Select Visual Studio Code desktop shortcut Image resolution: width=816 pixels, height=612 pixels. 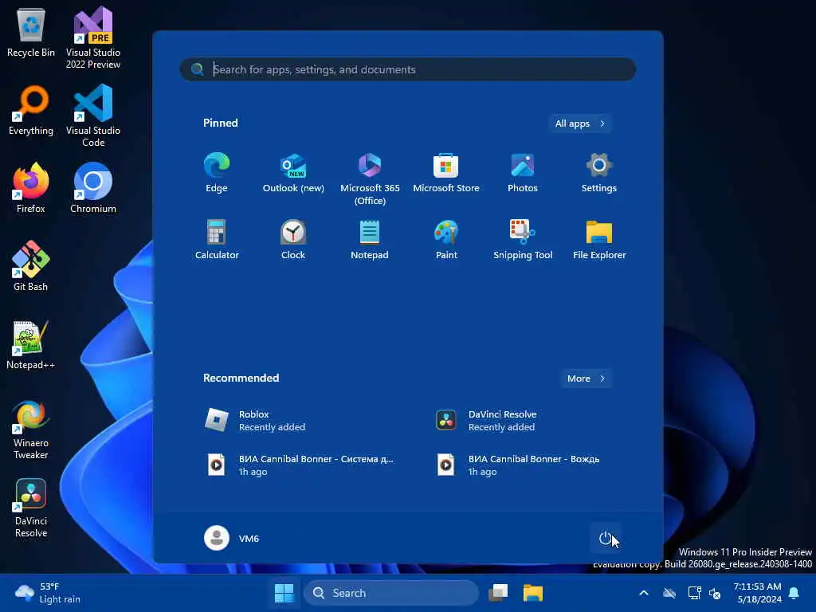click(93, 116)
